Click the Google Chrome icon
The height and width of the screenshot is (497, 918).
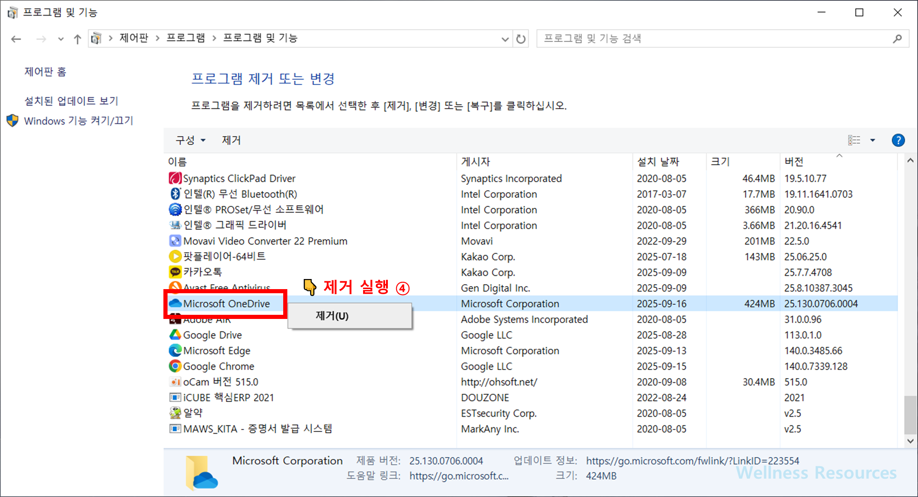pyautogui.click(x=175, y=366)
